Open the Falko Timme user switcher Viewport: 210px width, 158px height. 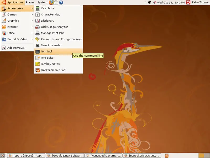click(x=200, y=2)
